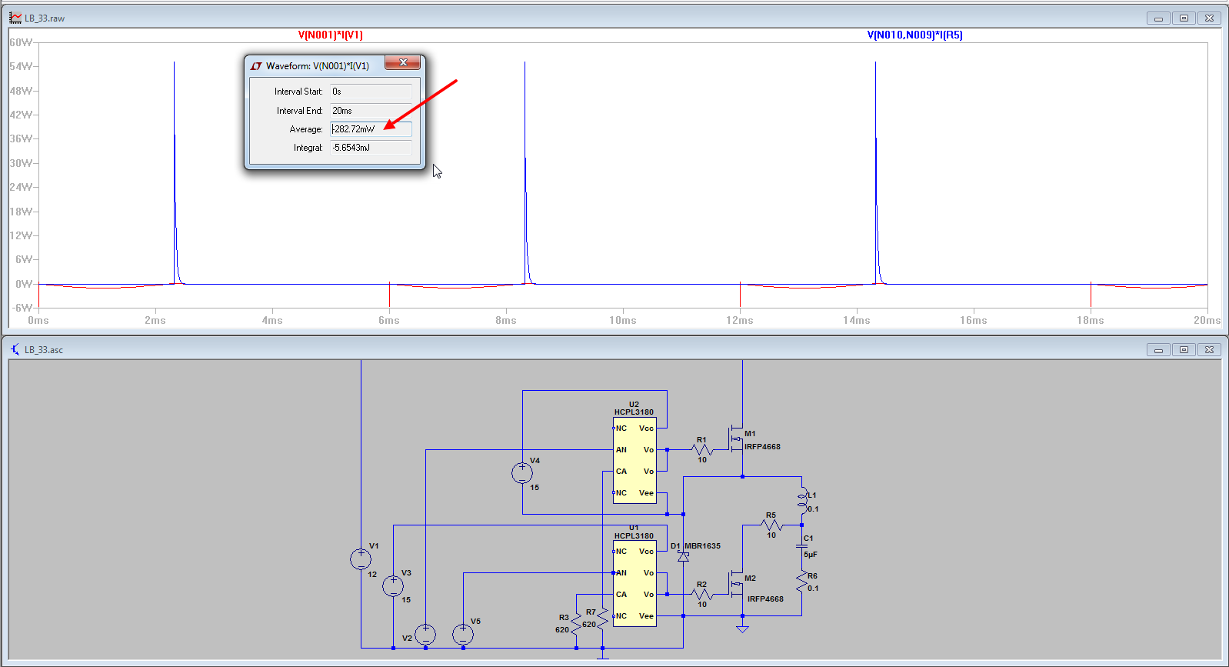Minimize the LB_33.raw waveform window
The width and height of the screenshot is (1229, 667).
(x=1158, y=18)
